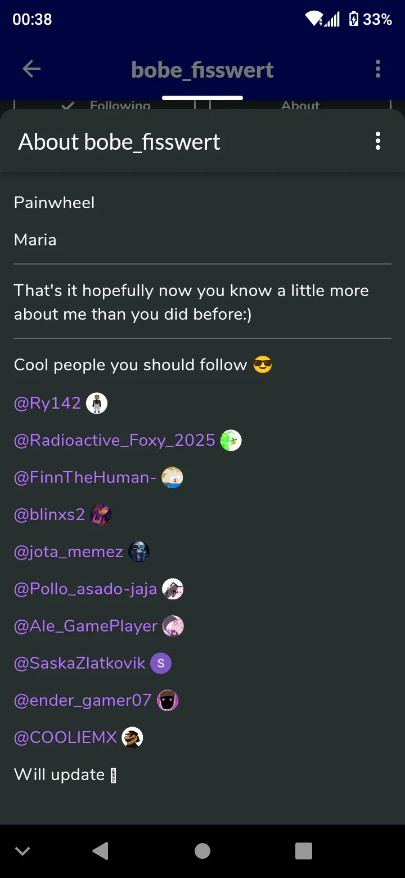
Task: Open the @Ry142 mention link
Action: pyautogui.click(x=48, y=403)
